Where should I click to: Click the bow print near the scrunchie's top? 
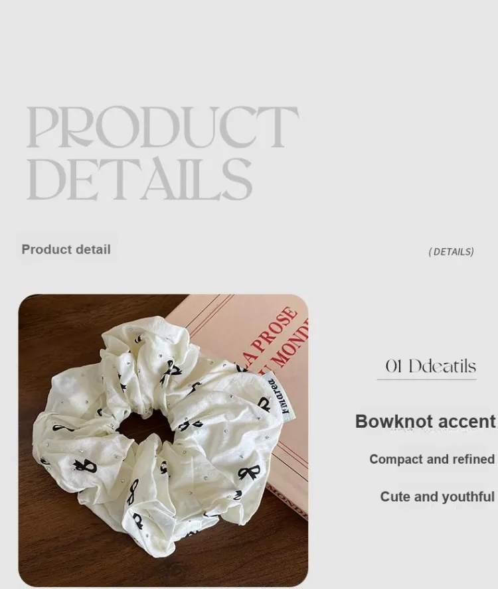(x=173, y=369)
